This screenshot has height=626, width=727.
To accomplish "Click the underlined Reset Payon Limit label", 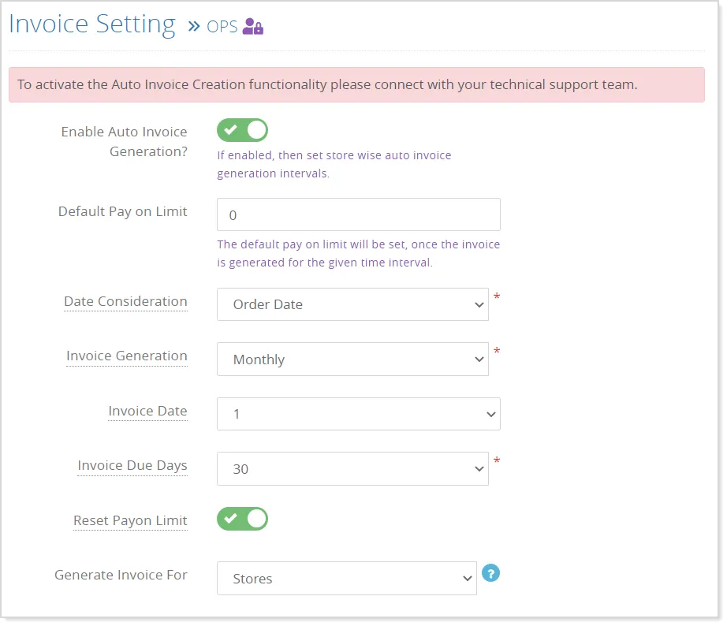I will (x=130, y=520).
